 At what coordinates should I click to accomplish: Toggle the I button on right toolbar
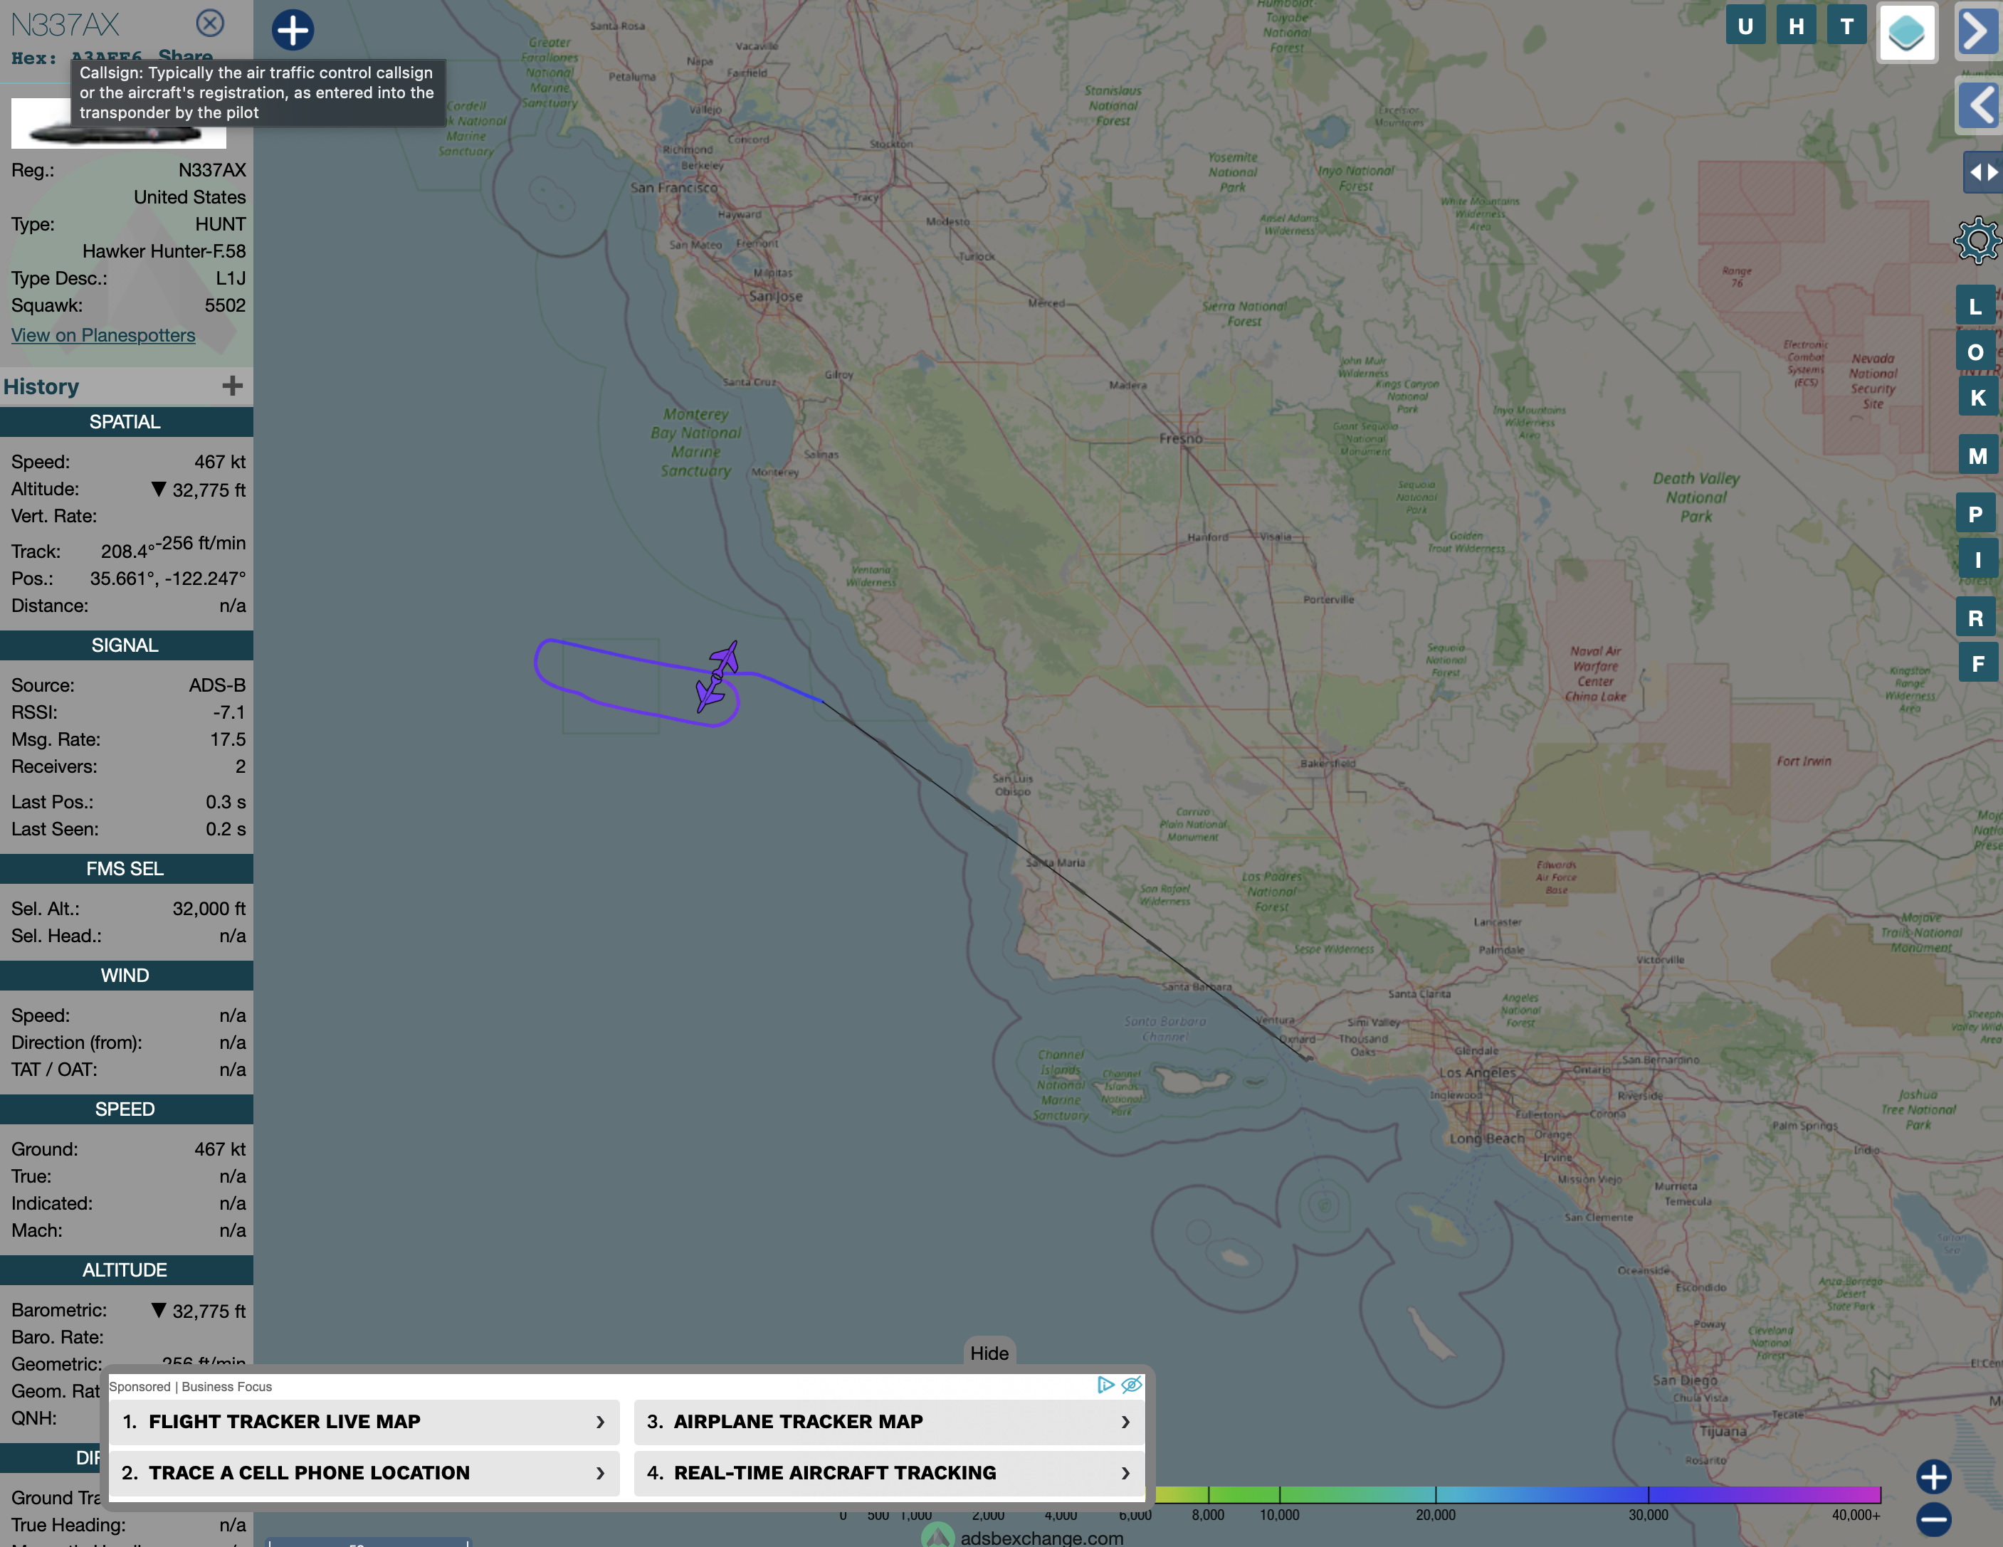click(x=1977, y=559)
